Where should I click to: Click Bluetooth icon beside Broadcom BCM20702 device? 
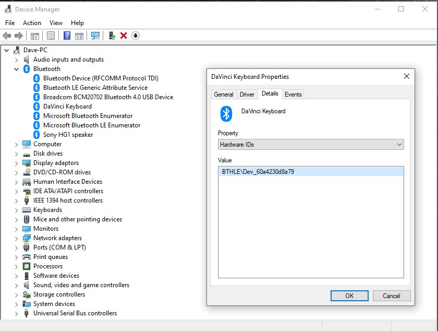pos(36,97)
